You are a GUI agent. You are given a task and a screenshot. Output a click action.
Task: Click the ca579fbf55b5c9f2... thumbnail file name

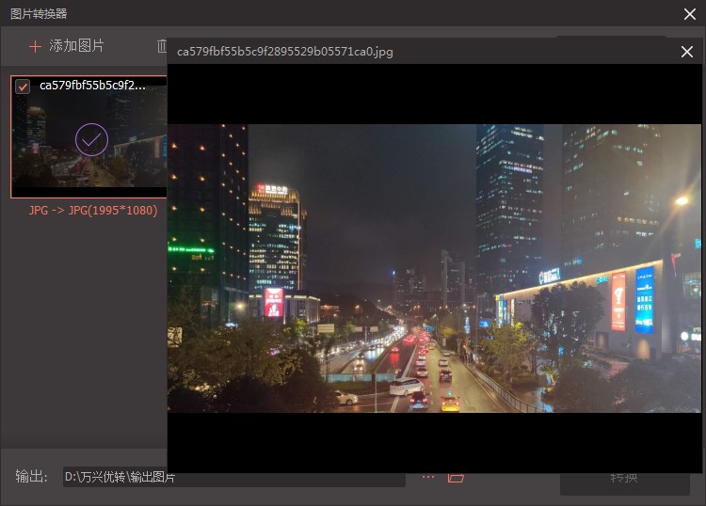[x=93, y=86]
